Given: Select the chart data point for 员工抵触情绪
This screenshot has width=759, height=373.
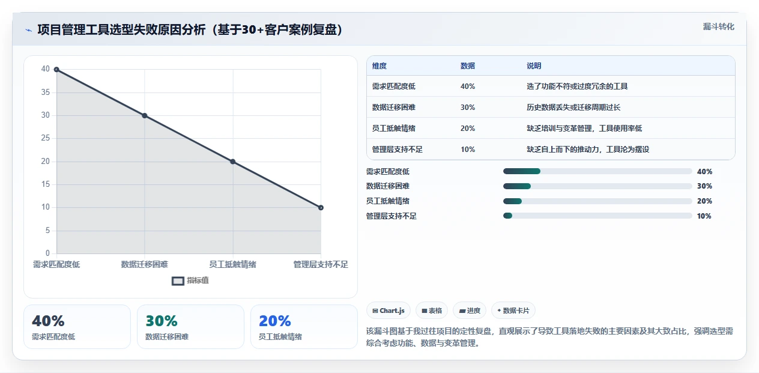Looking at the screenshot, I should coord(233,162).
